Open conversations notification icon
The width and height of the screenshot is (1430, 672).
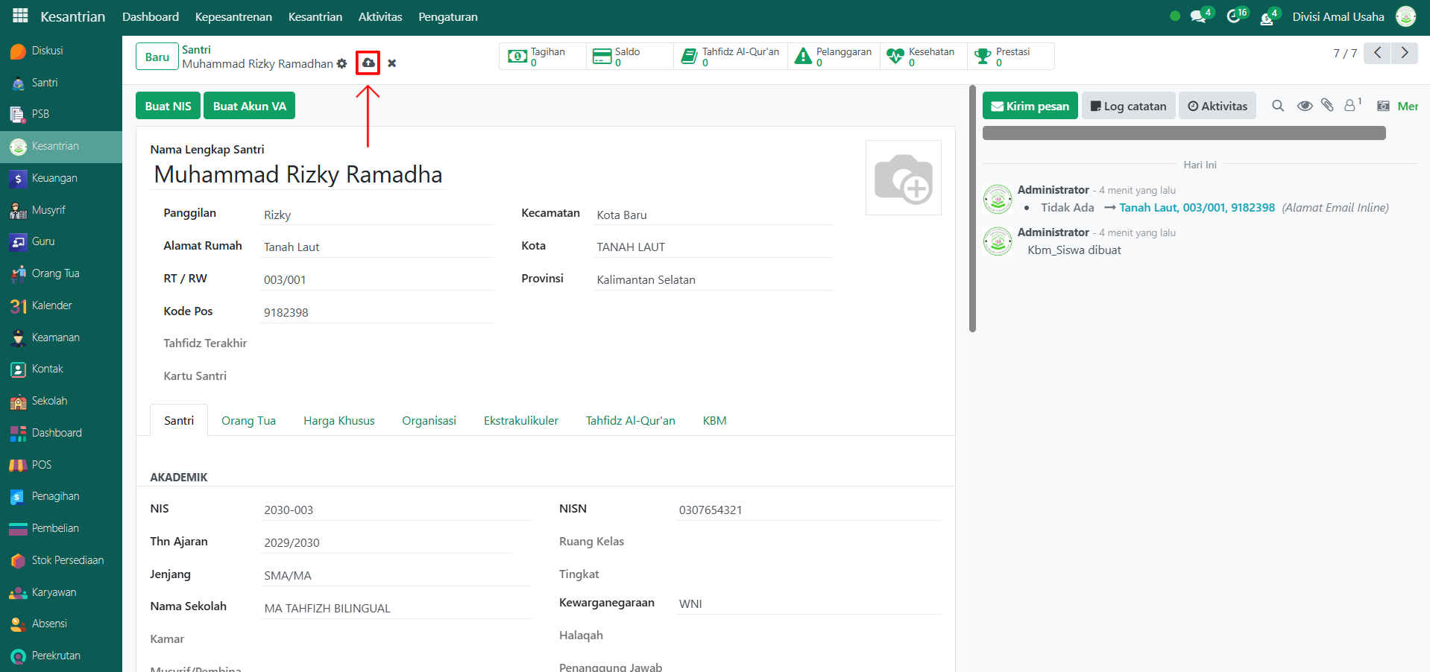pos(1199,16)
